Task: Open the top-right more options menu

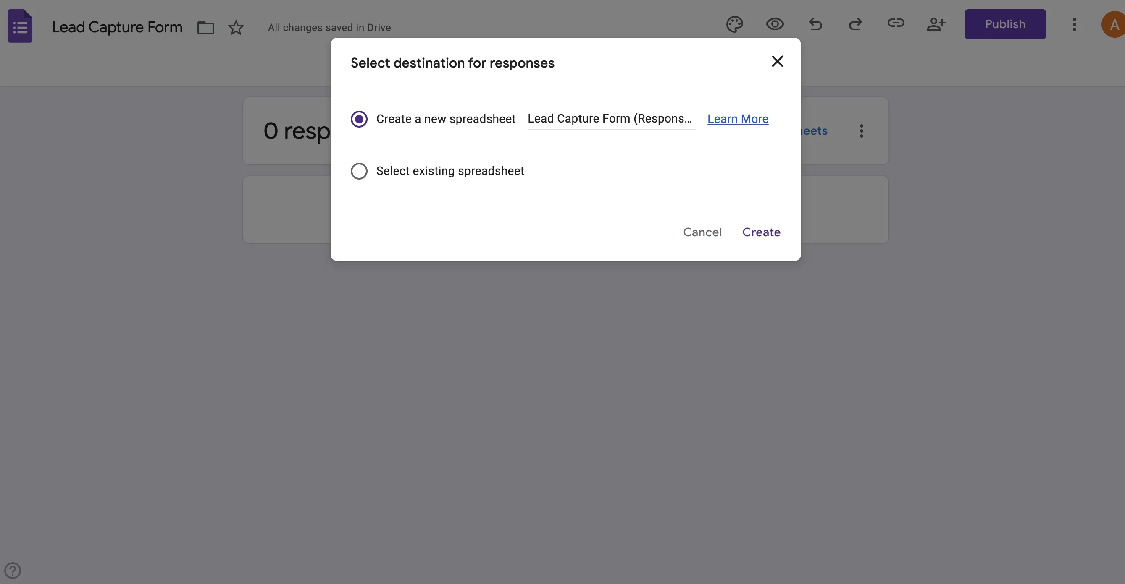Action: (1074, 24)
